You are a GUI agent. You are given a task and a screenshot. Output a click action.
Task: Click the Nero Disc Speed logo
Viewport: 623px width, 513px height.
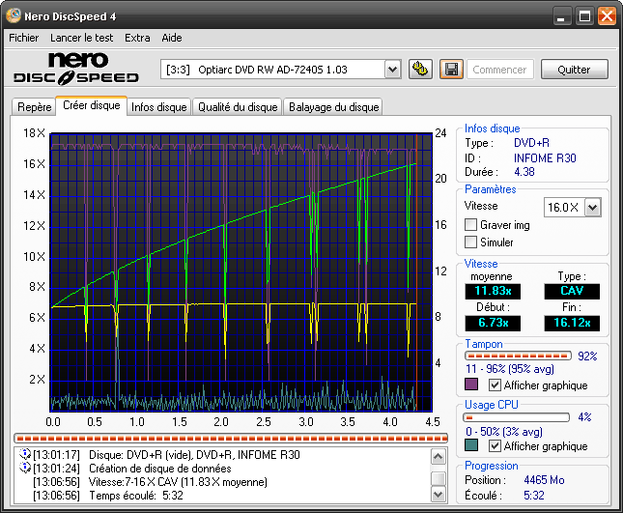click(x=76, y=69)
